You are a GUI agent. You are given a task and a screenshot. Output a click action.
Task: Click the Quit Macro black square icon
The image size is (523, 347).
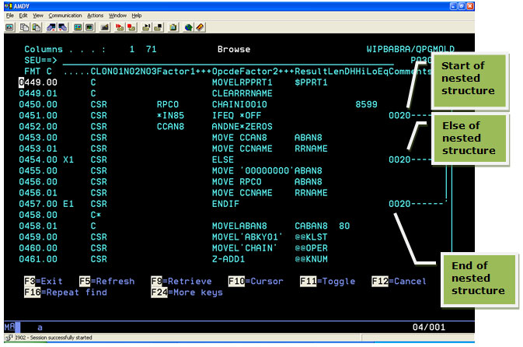(158, 27)
